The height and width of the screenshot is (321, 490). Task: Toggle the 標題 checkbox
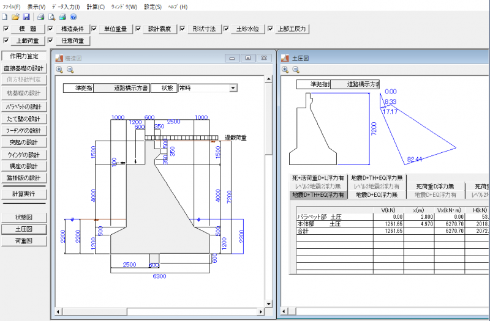(6, 29)
